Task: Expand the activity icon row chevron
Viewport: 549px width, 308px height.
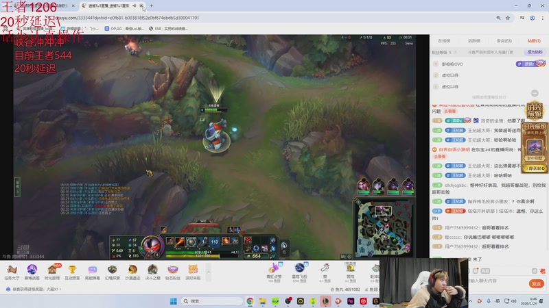Action: (209, 272)
